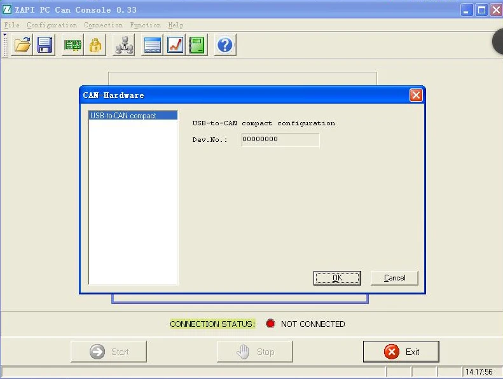
Task: Click the status bar clock 14:17:56
Action: pos(479,372)
